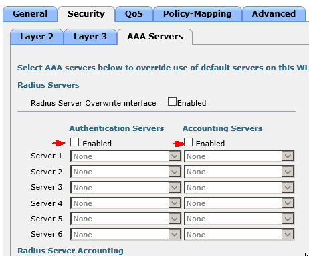309x256 pixels.
Task: Select the Security tab
Action: (x=86, y=14)
